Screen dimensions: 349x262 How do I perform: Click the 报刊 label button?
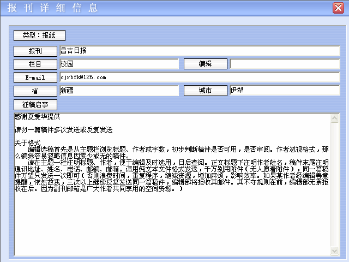coord(35,51)
